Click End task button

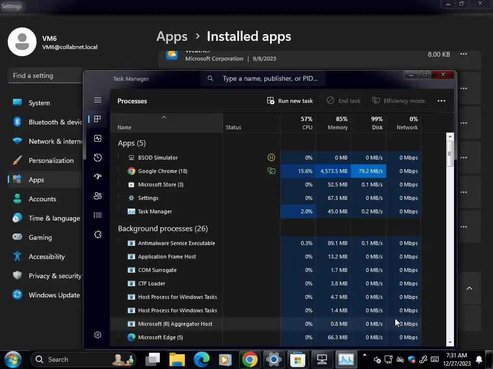click(x=343, y=101)
